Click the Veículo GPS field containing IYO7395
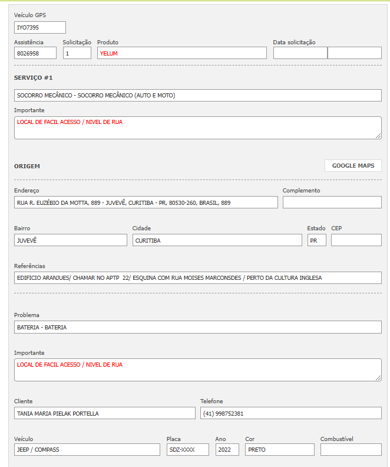390x467 pixels. [39, 28]
